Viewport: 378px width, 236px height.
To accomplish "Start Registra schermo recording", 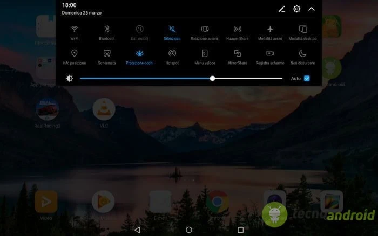I will 270,57.
